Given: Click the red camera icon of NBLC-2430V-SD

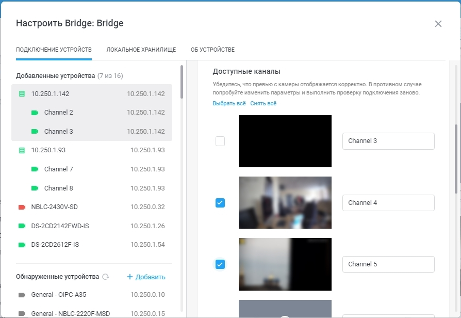Looking at the screenshot, I should [x=22, y=208].
